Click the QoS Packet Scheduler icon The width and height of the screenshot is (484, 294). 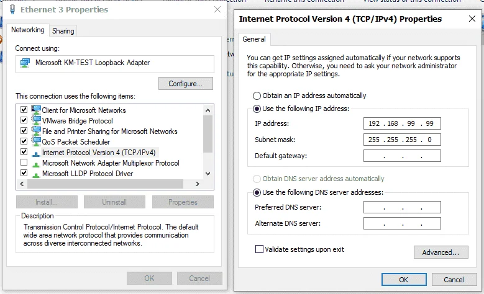click(x=36, y=141)
